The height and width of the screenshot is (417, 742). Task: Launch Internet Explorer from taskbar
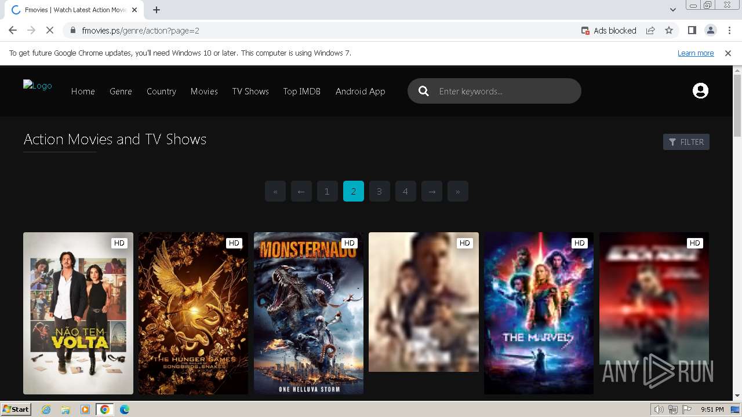(46, 409)
